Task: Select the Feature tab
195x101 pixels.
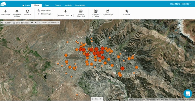Action: pos(58,5)
